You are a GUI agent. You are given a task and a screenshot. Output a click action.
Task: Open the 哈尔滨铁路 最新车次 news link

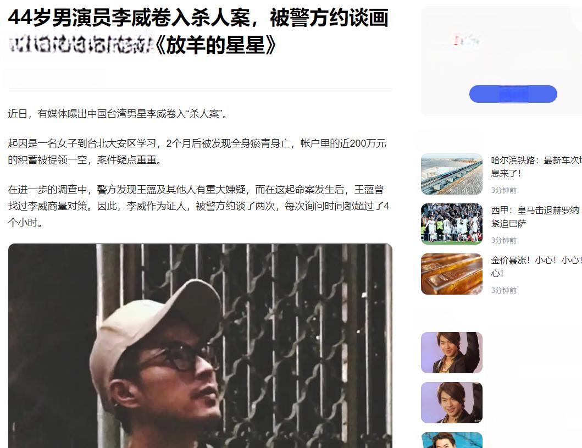click(x=536, y=167)
